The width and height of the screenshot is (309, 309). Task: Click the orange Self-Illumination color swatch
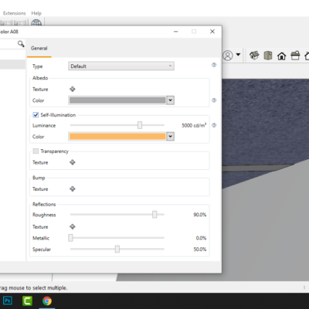117,137
